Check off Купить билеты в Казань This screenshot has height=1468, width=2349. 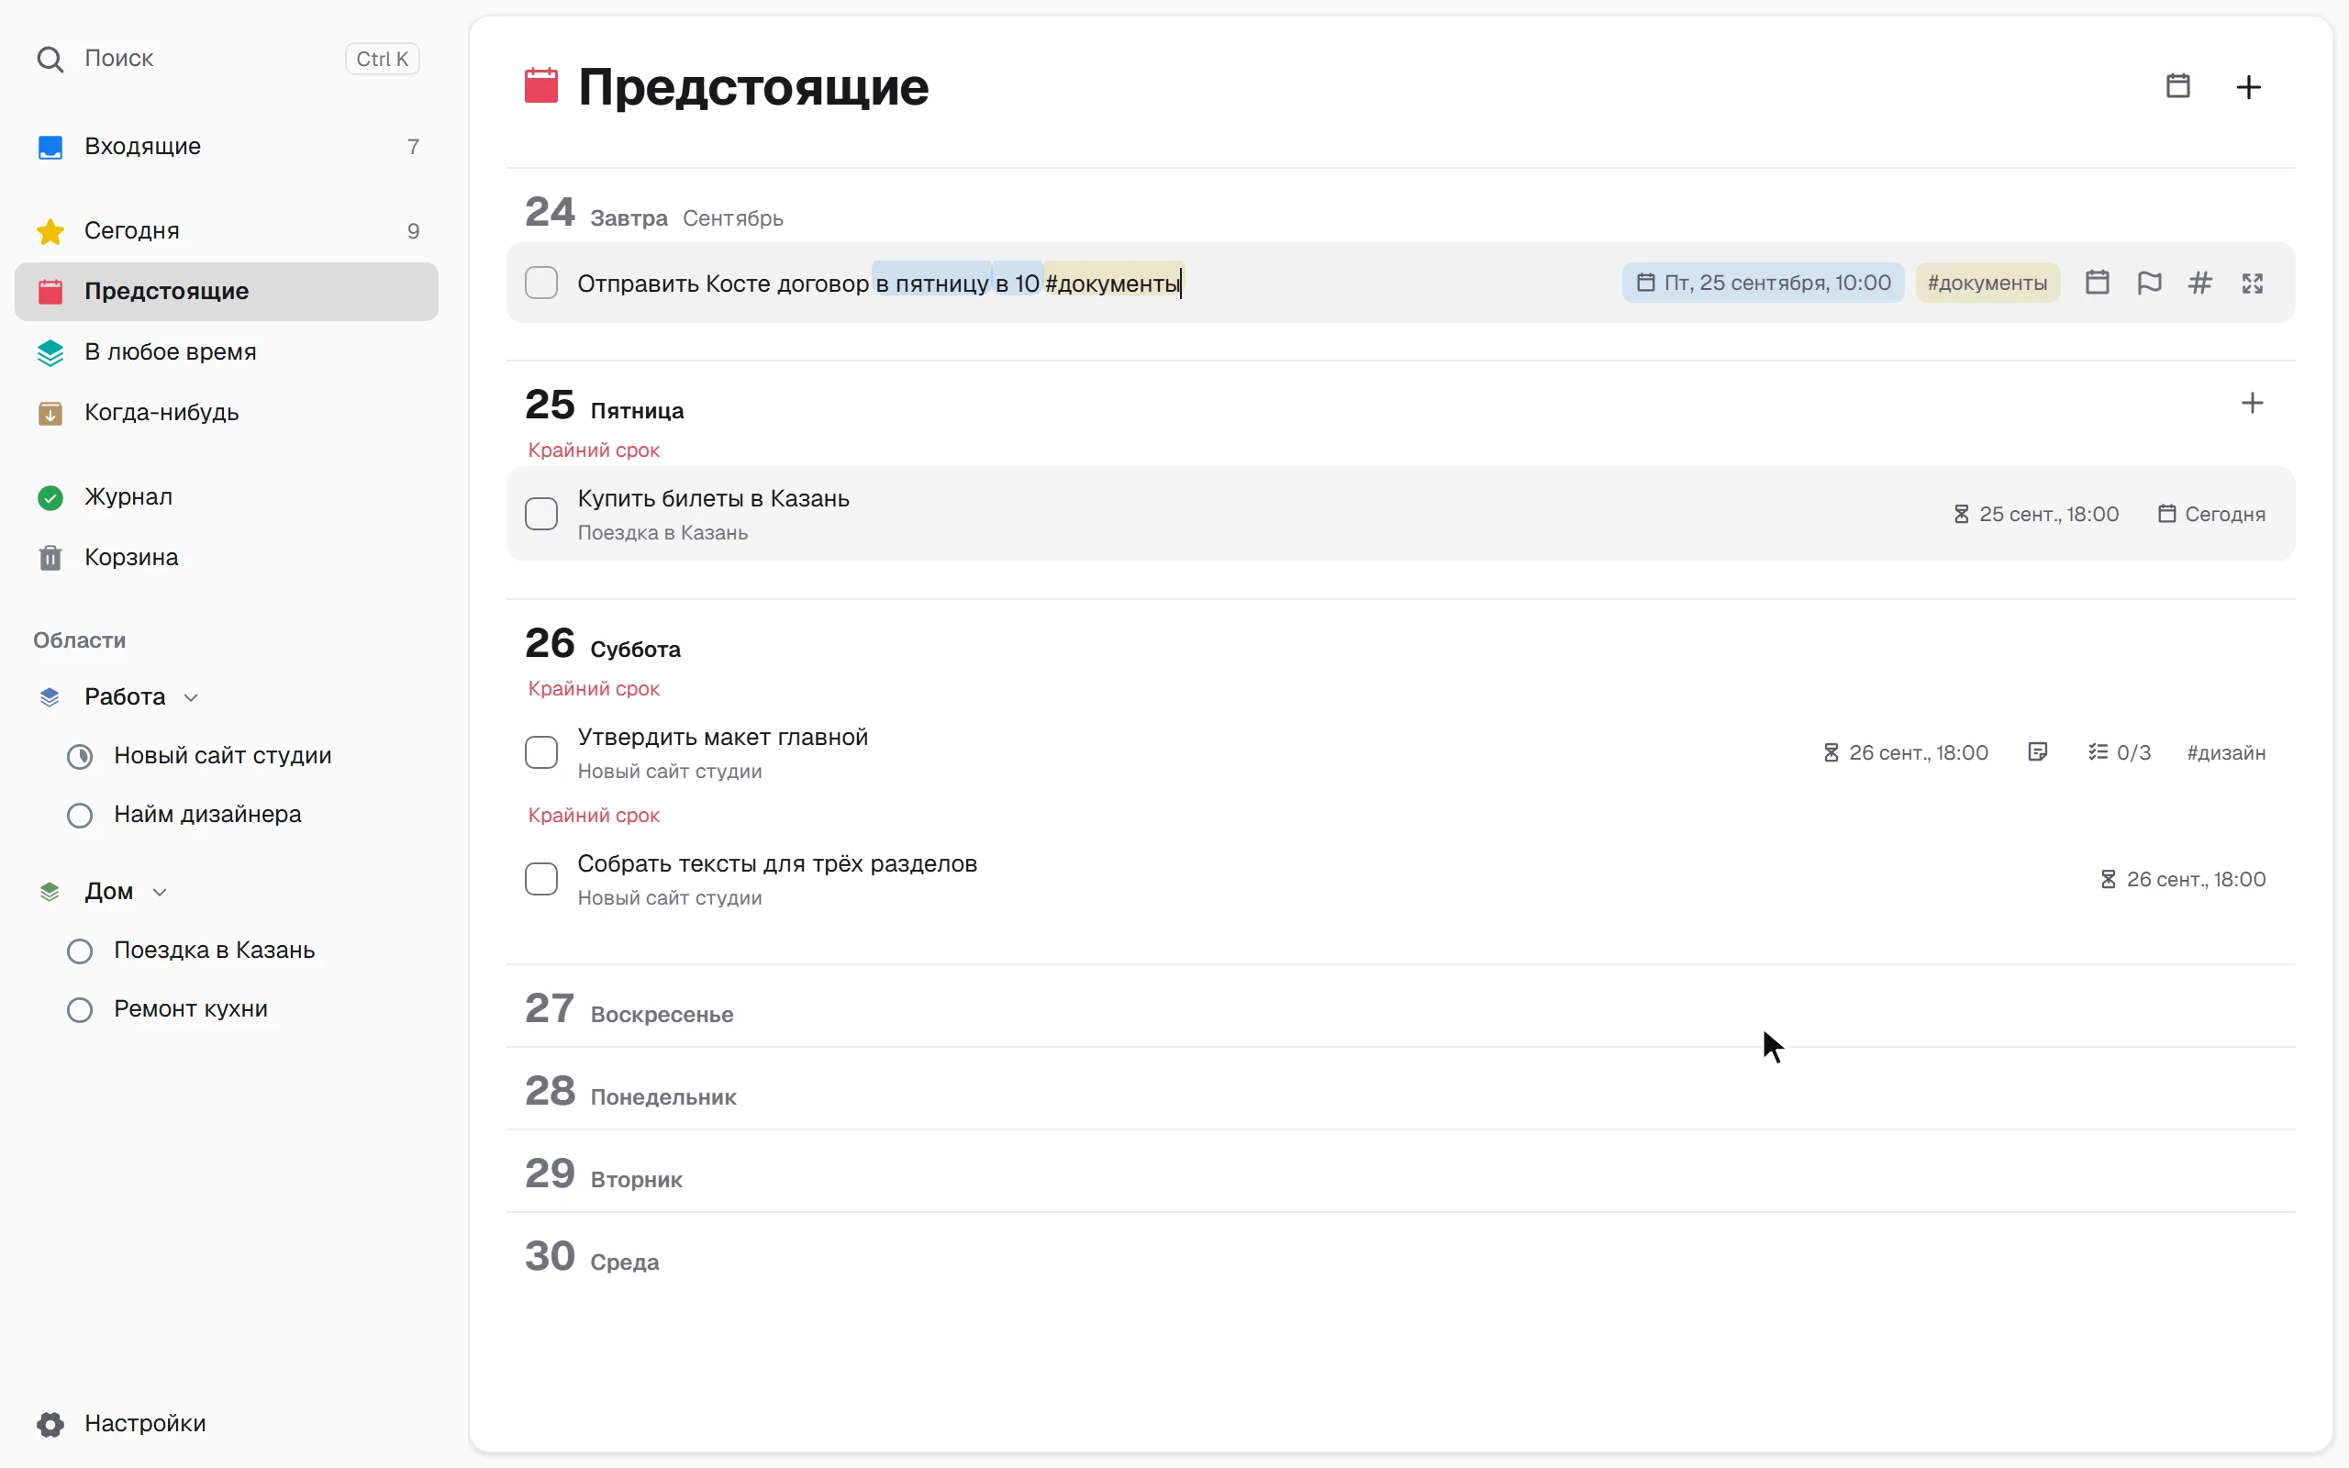click(541, 514)
